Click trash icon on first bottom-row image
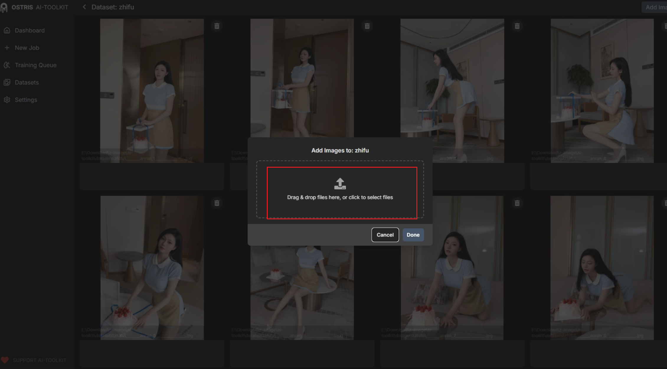Image resolution: width=667 pixels, height=369 pixels. point(217,203)
